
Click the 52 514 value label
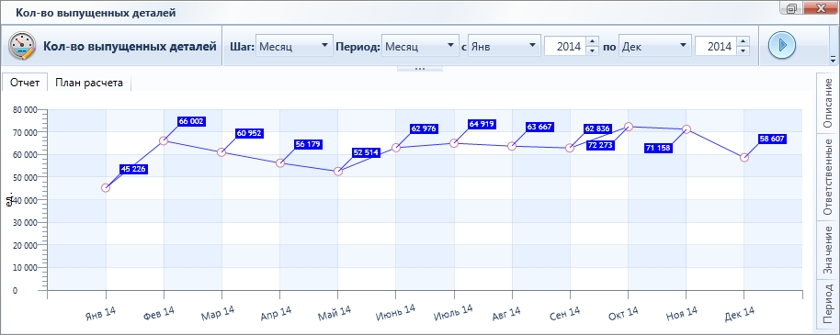tap(366, 152)
